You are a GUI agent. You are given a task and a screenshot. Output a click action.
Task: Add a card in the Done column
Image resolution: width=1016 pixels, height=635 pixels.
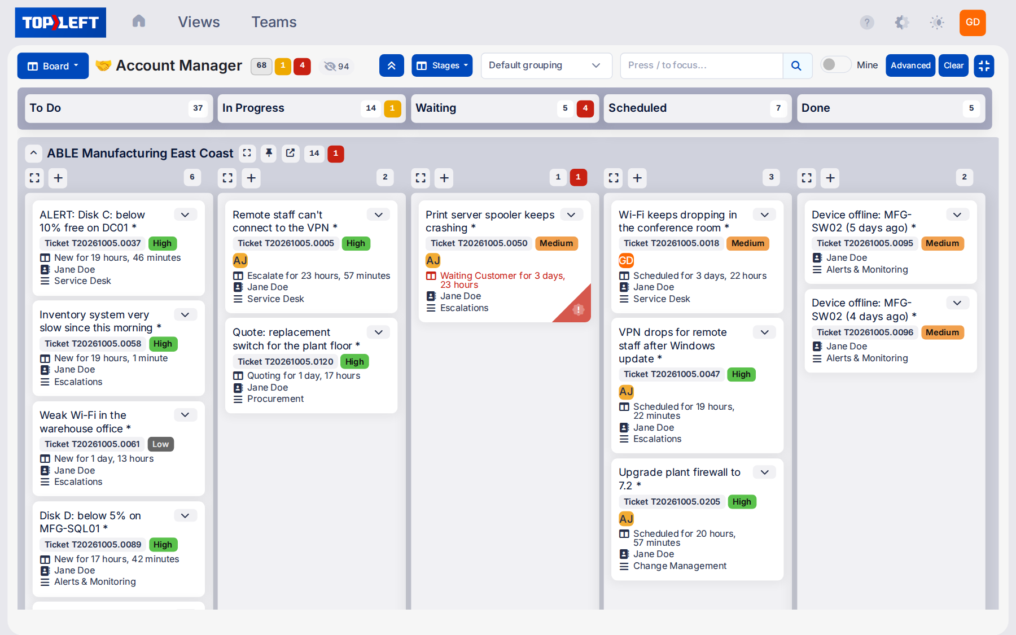pos(830,178)
